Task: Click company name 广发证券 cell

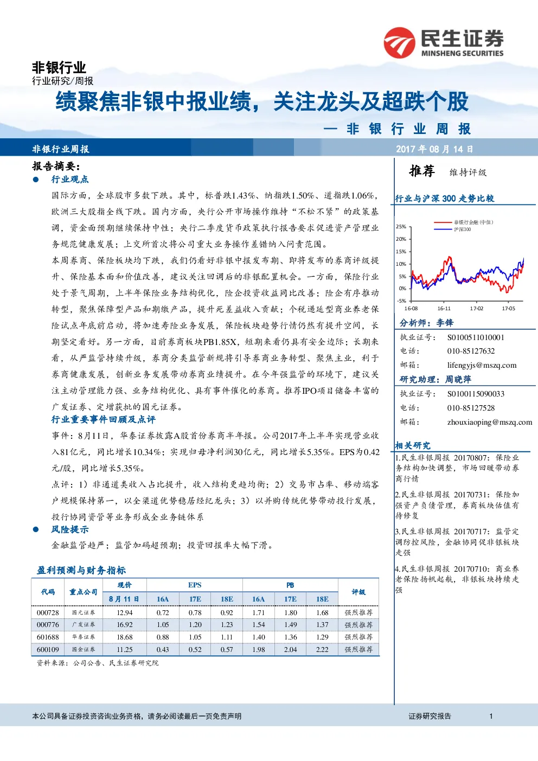Action: tap(84, 625)
